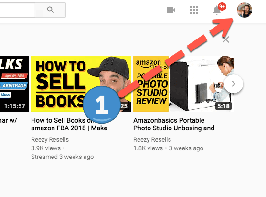Click the blue number 1 step marker
Viewport: 266px width, 197px height.
coord(102,105)
